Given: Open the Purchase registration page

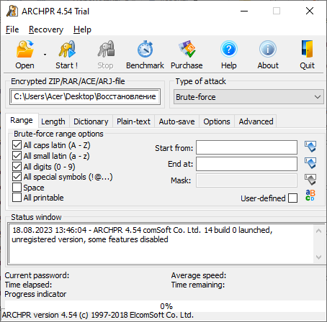Looking at the screenshot, I should pyautogui.click(x=187, y=55).
